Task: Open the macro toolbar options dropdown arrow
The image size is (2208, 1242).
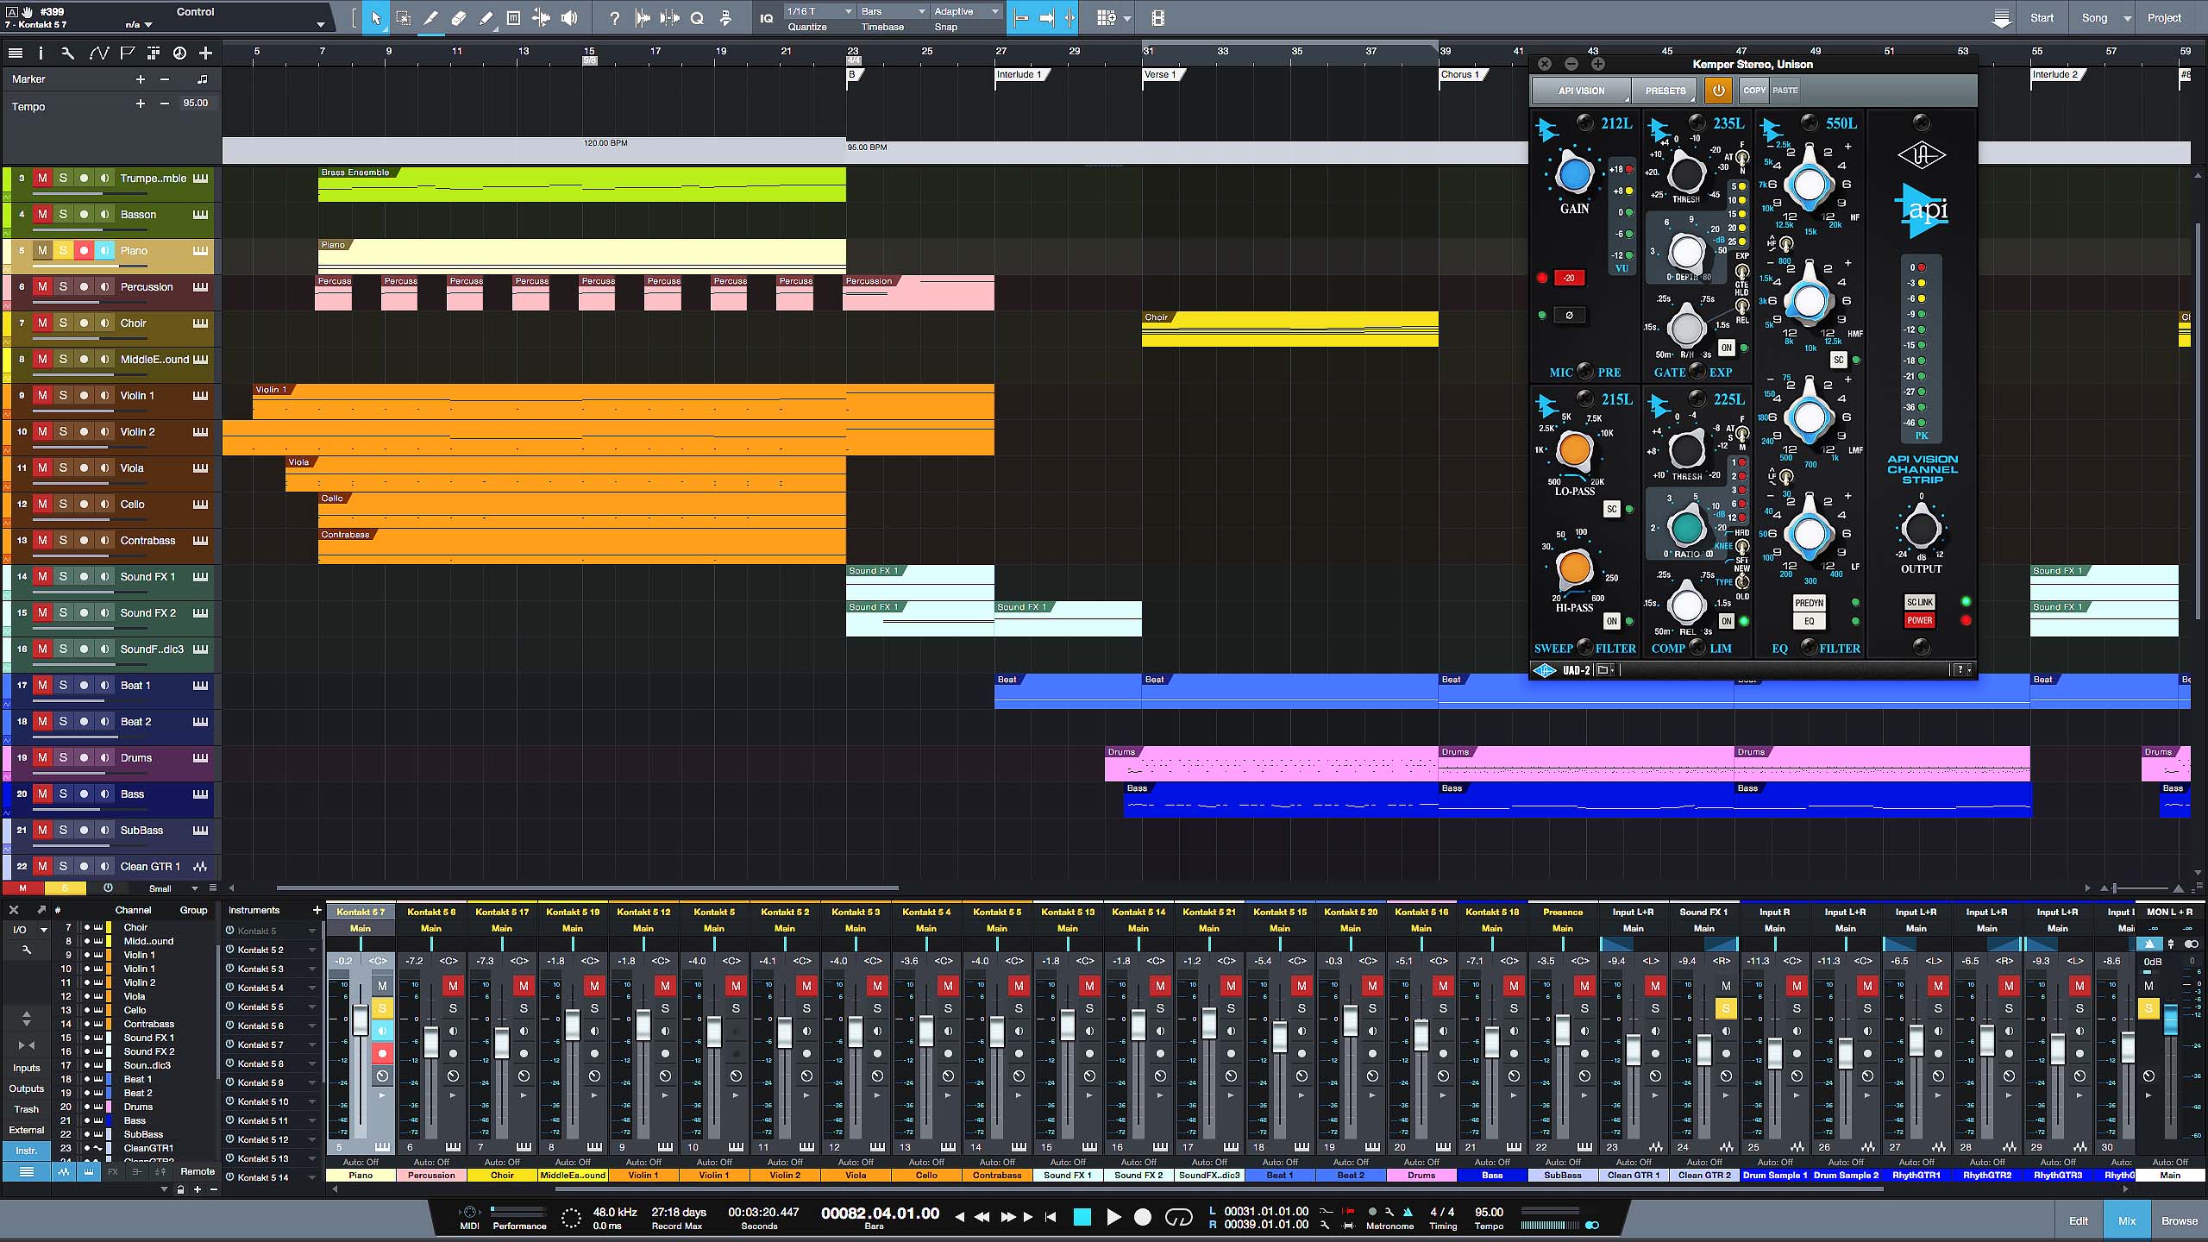Action: pos(1126,18)
